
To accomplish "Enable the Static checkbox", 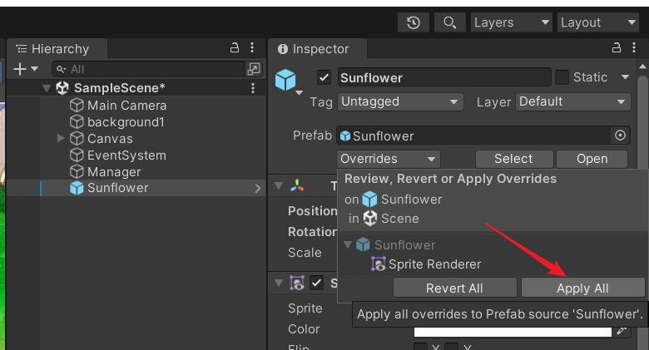I will click(562, 77).
